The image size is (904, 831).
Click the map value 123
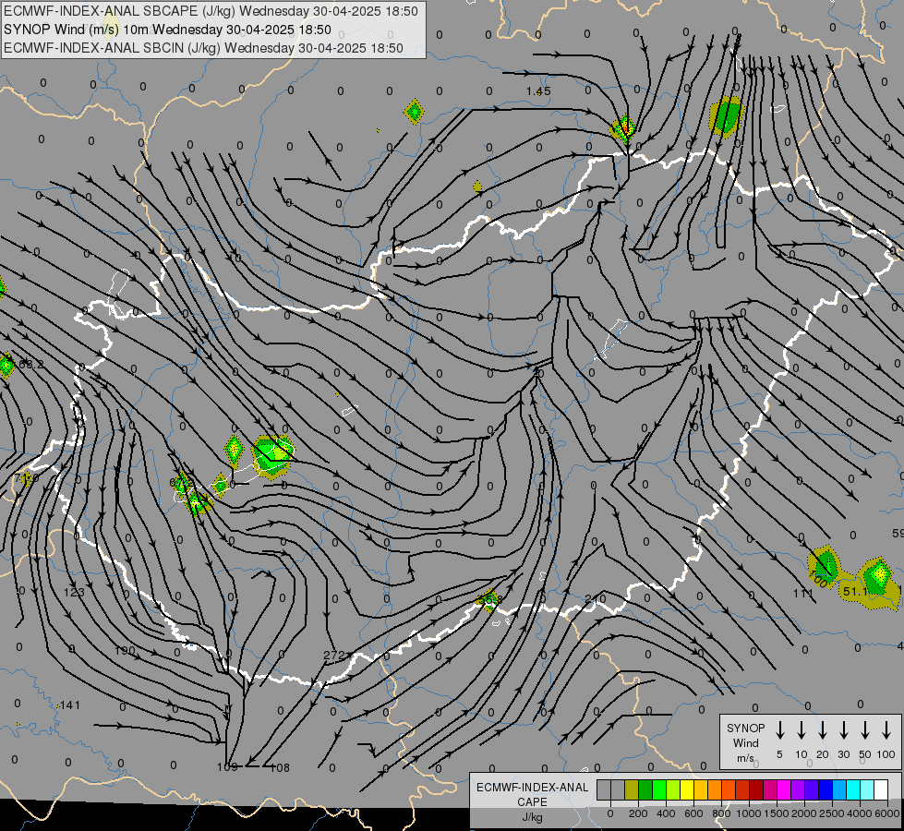coord(74,592)
